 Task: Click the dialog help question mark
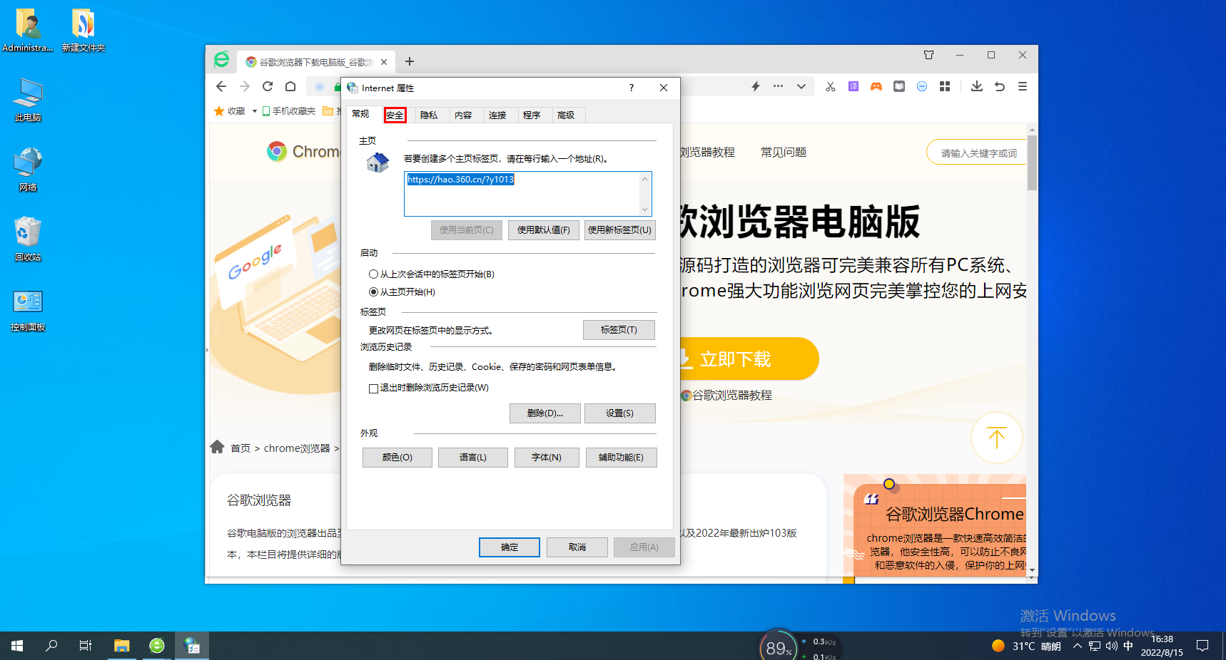(632, 88)
